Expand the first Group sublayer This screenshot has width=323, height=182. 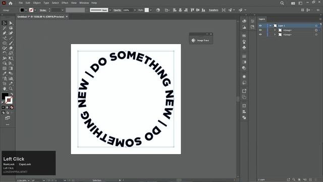[275, 30]
